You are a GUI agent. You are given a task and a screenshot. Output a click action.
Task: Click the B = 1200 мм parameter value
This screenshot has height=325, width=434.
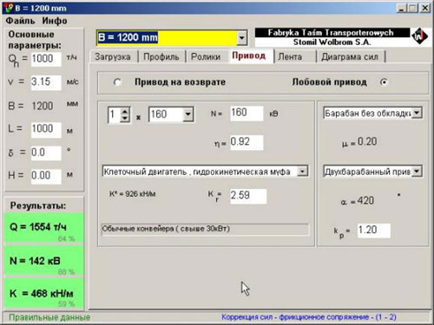pyautogui.click(x=43, y=106)
